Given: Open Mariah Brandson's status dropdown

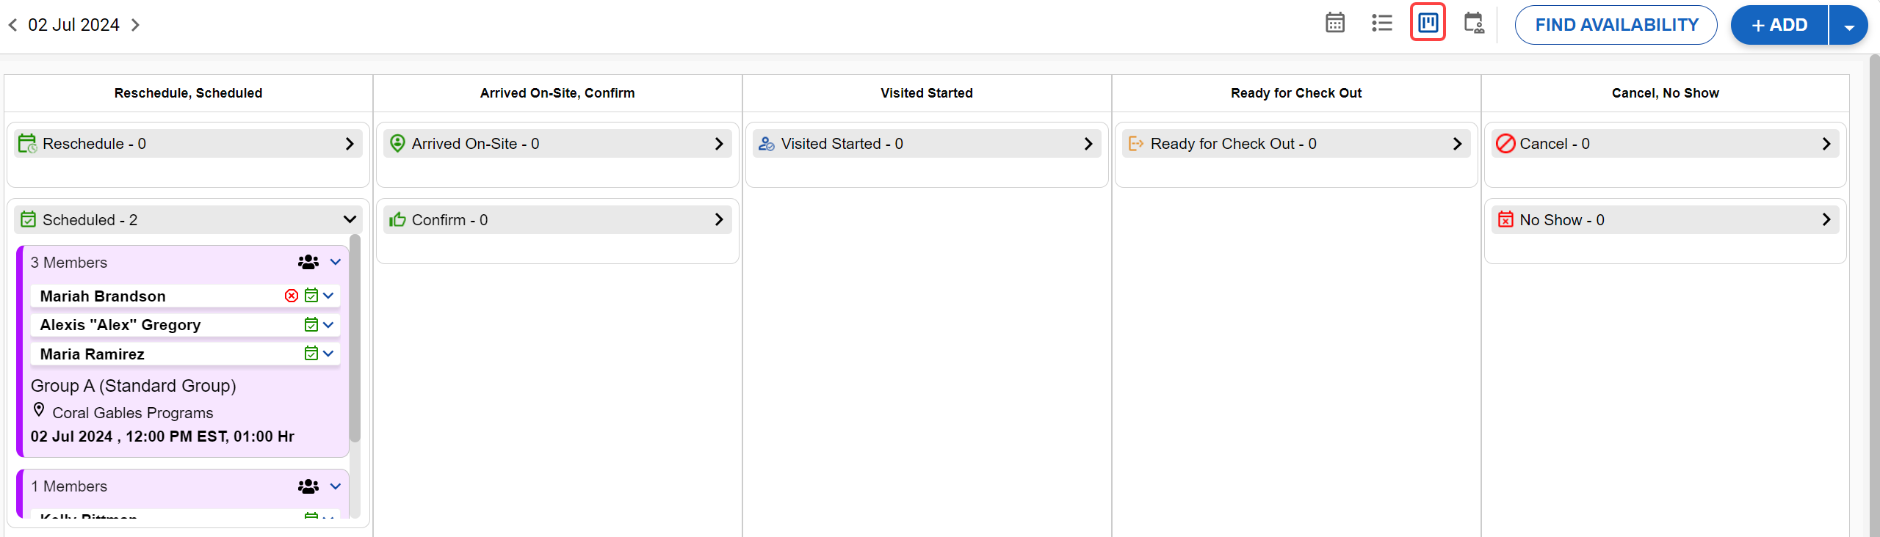Looking at the screenshot, I should [328, 296].
